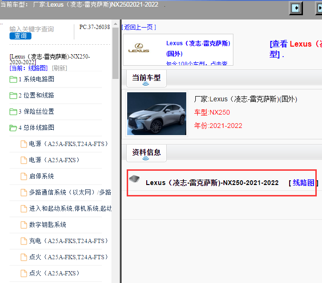Click the 查询 search button
Image resolution: width=322 pixels, height=283 pixels.
20,36
